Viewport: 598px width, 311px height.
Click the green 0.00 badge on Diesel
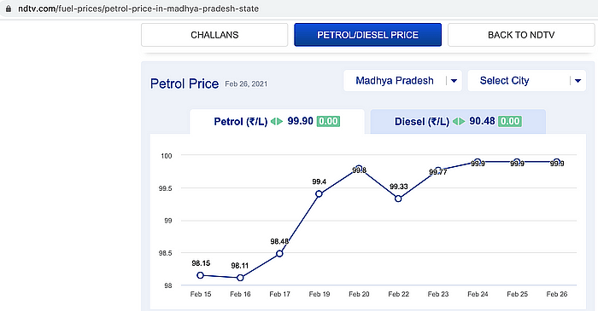(510, 121)
